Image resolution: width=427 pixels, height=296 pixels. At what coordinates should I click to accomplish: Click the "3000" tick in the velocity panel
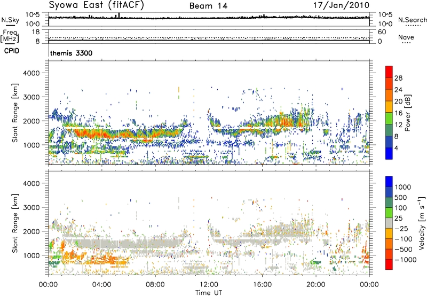[31, 207]
